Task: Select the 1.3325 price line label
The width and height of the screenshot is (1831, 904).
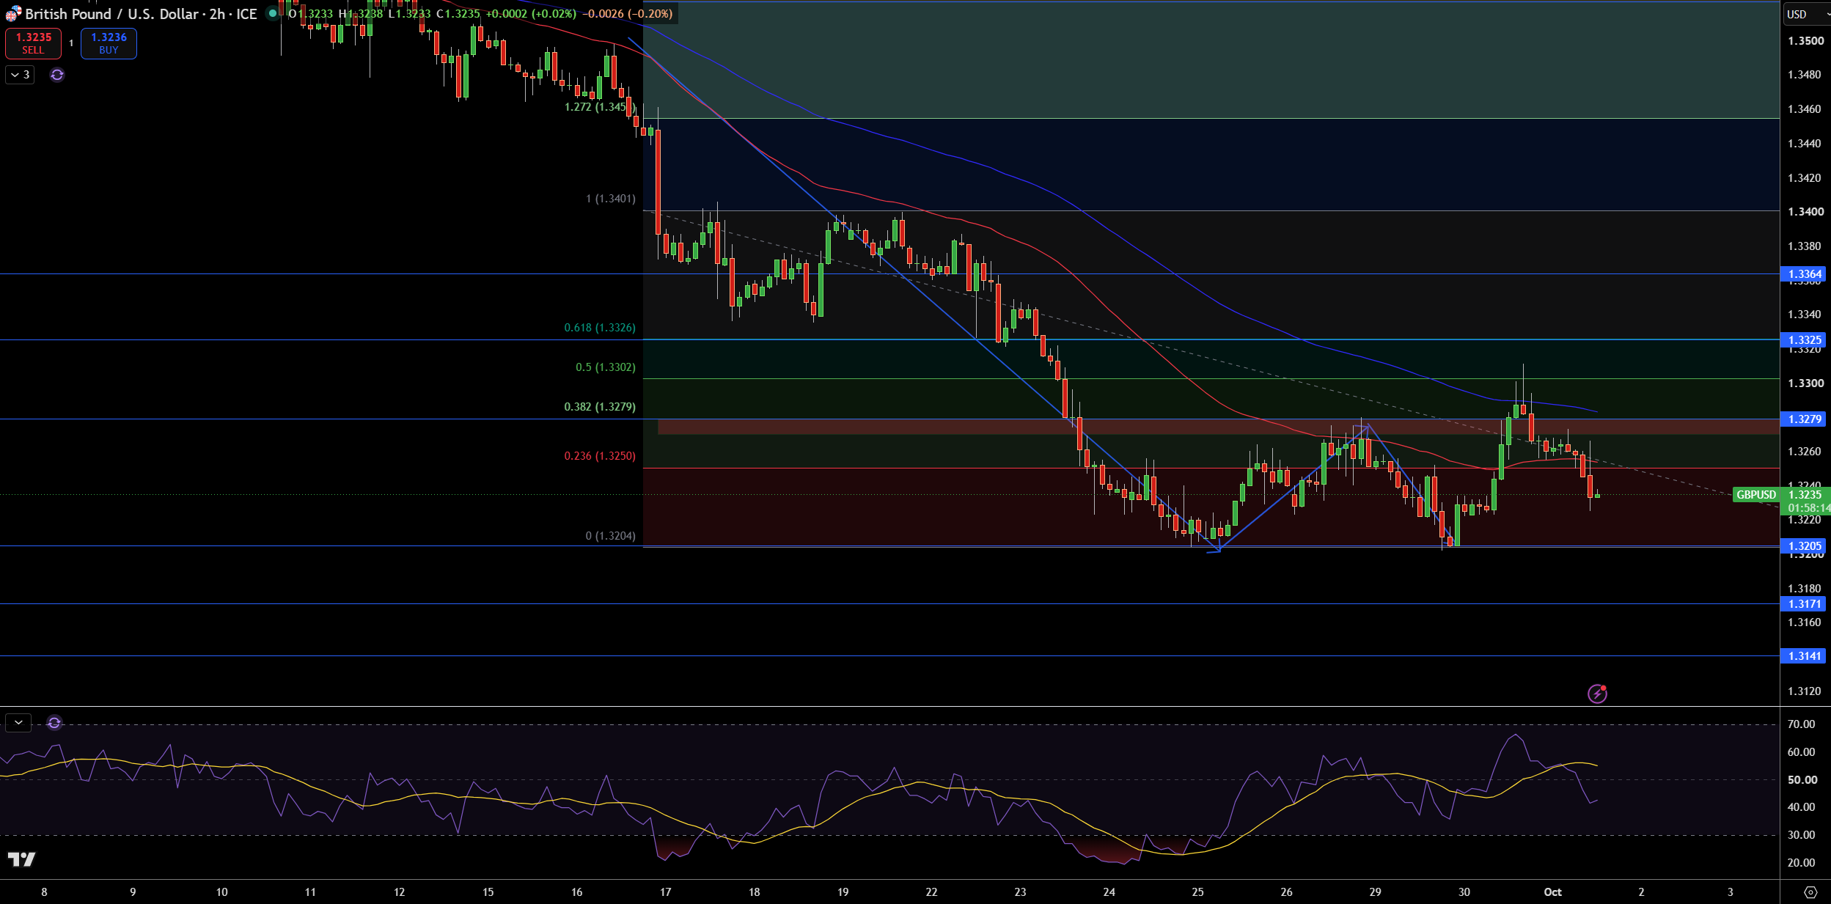Action: click(1803, 339)
